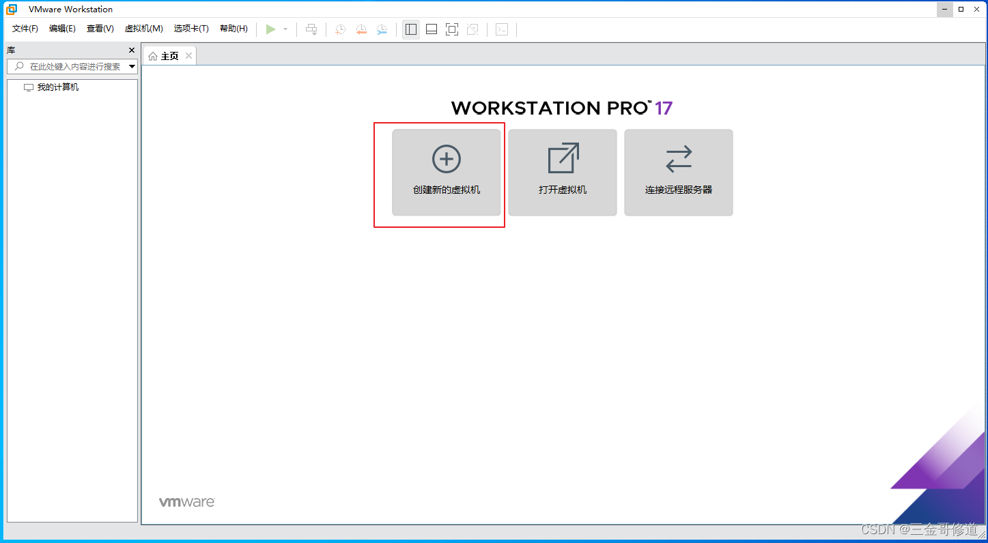Open the 查看(V) menu

point(100,29)
